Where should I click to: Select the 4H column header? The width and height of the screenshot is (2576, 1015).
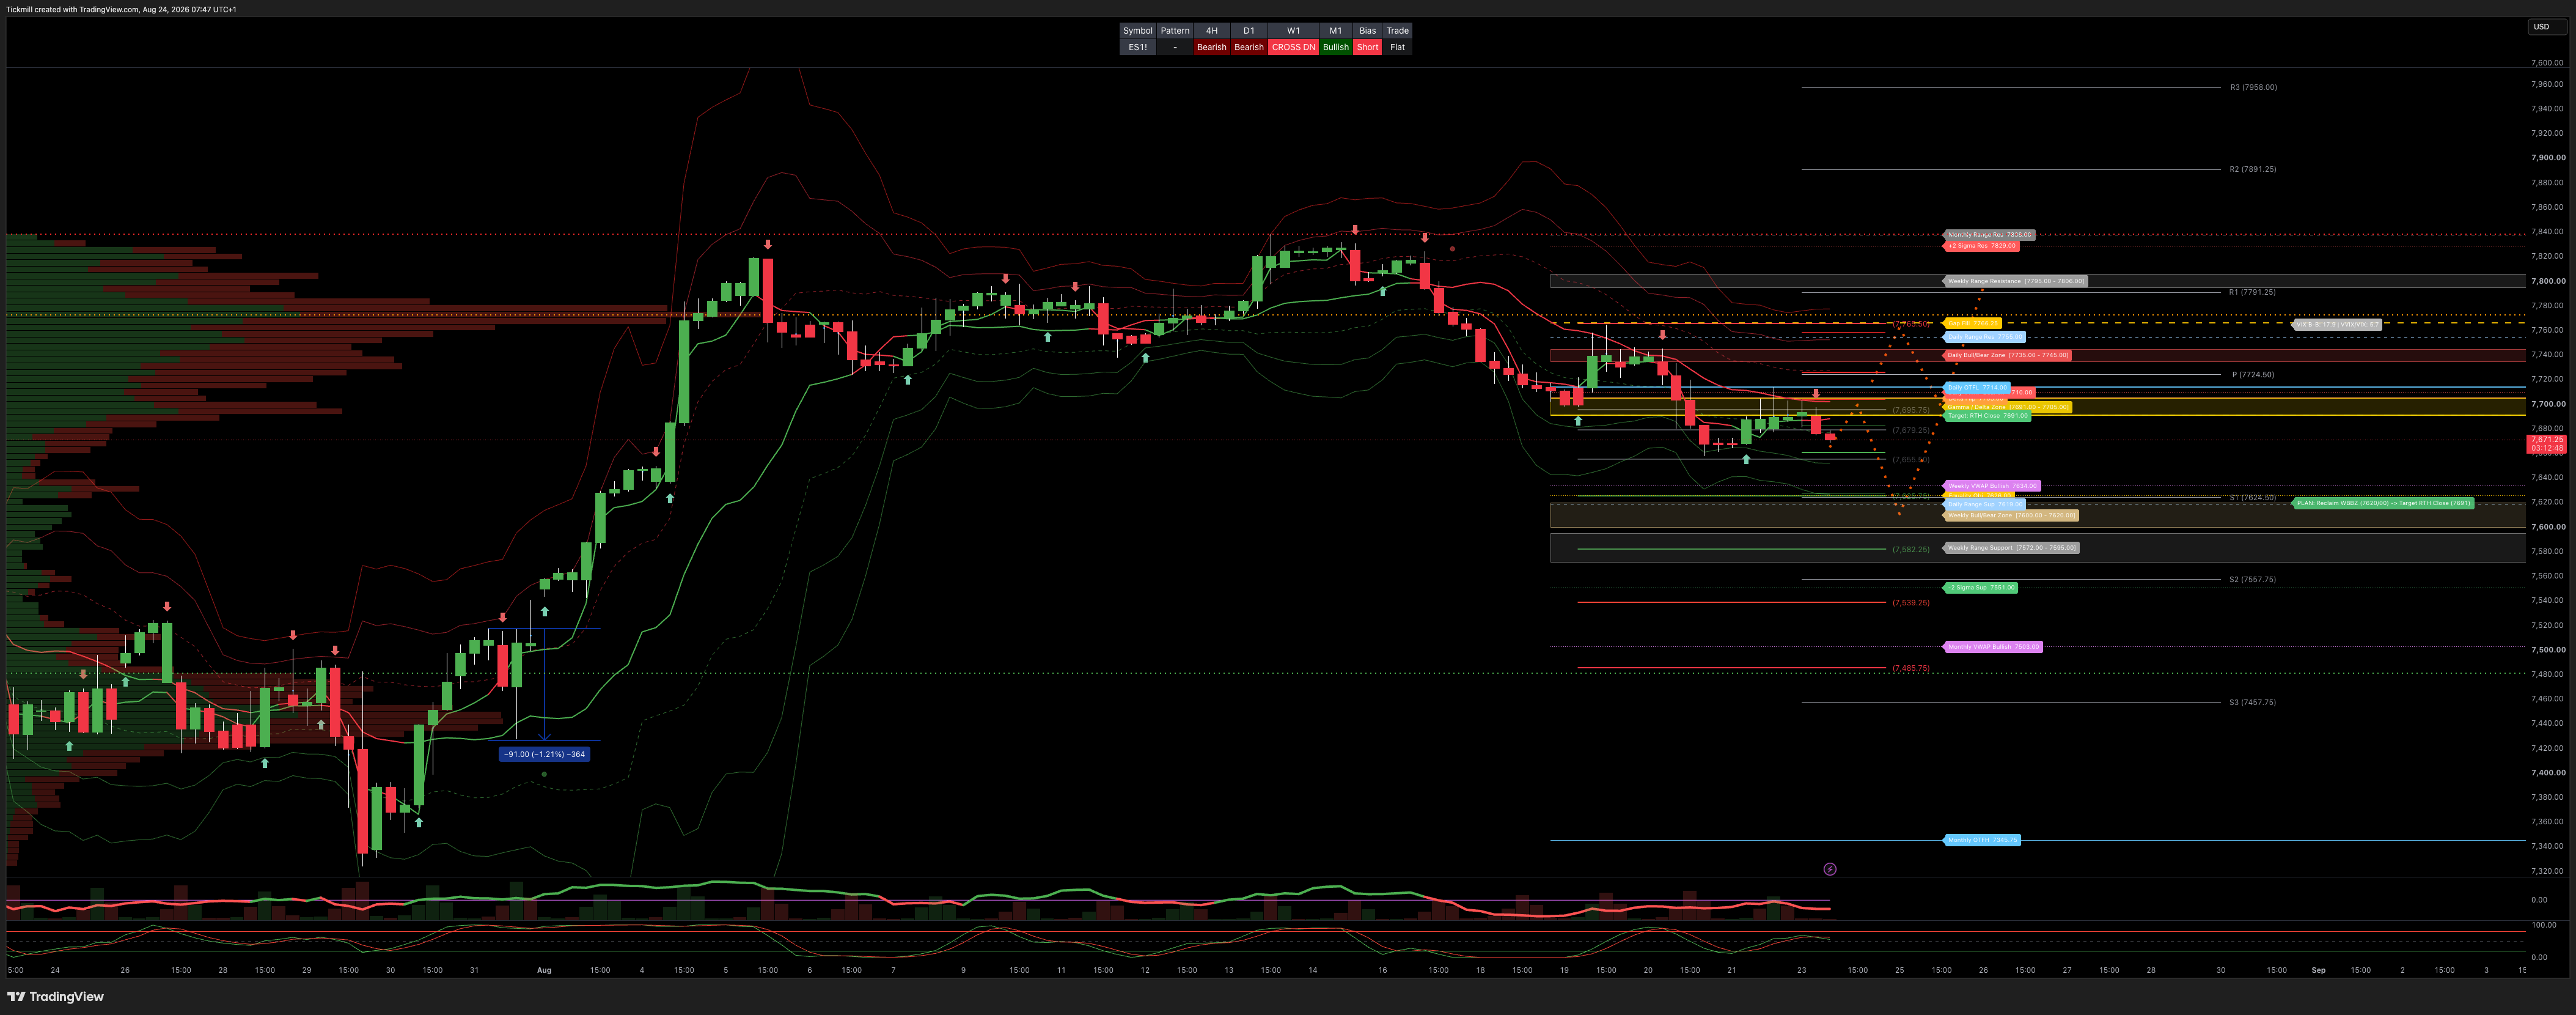pos(1212,31)
